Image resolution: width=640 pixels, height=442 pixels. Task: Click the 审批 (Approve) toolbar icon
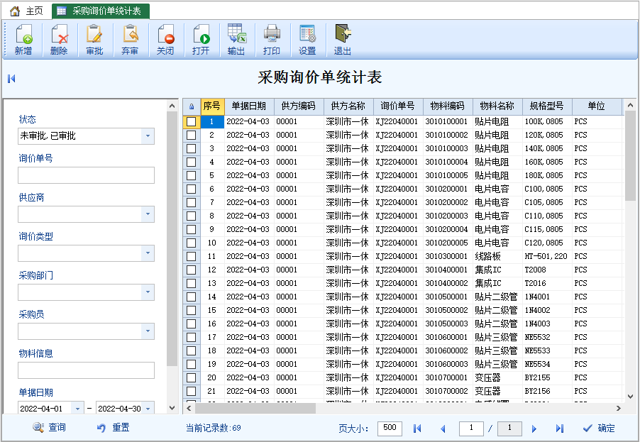point(94,39)
